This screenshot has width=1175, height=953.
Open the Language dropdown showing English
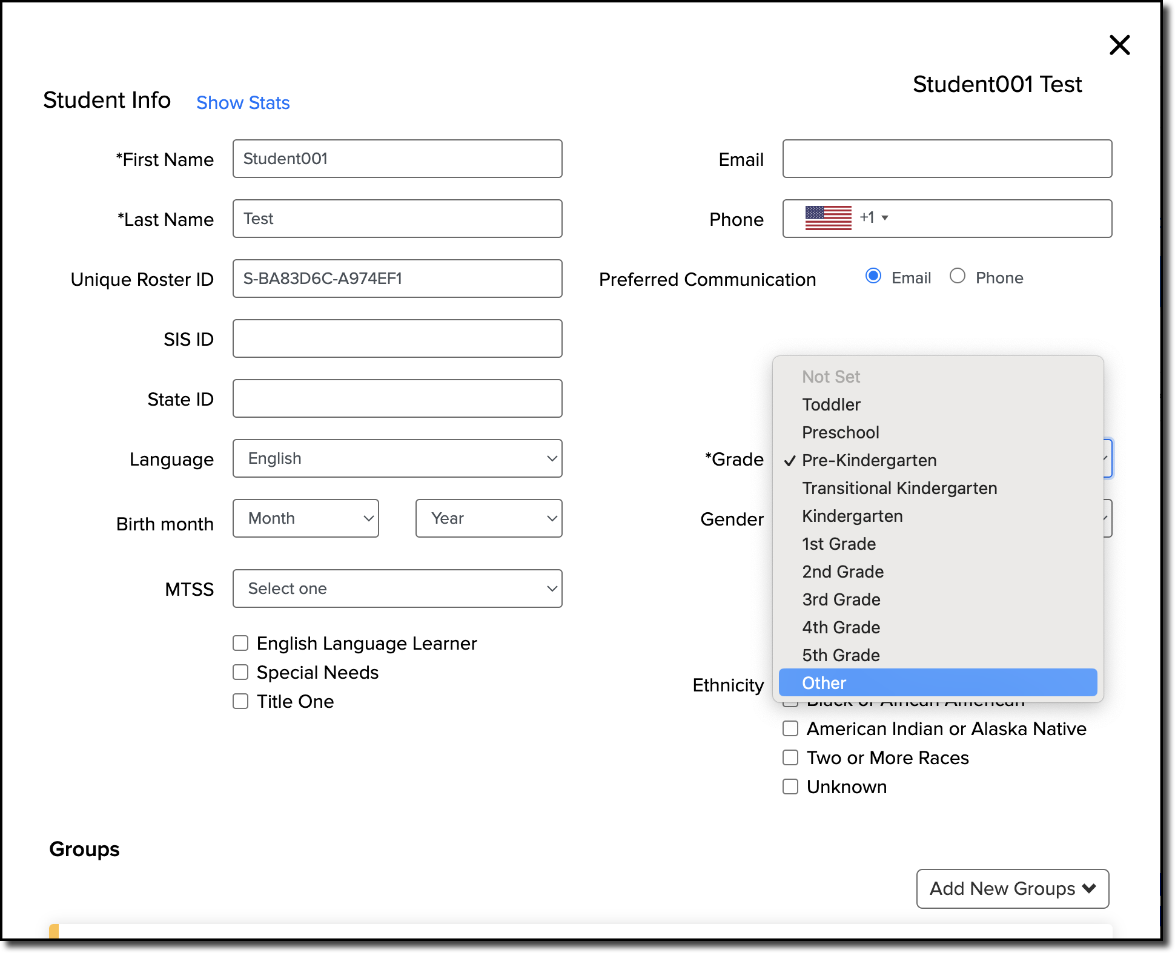(397, 458)
